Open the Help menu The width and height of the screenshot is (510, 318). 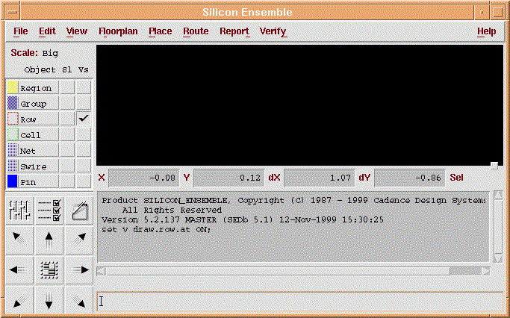(x=487, y=31)
